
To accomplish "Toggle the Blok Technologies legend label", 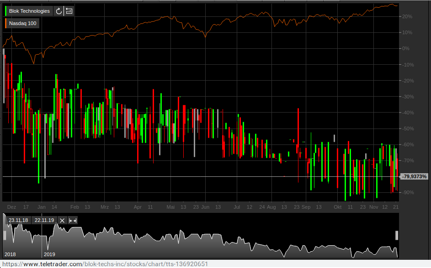I will coord(29,11).
